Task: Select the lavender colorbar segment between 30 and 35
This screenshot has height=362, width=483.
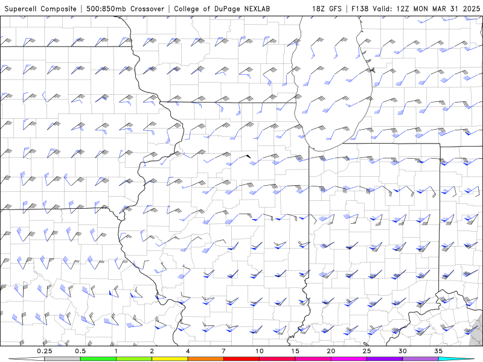Action: (x=420, y=359)
